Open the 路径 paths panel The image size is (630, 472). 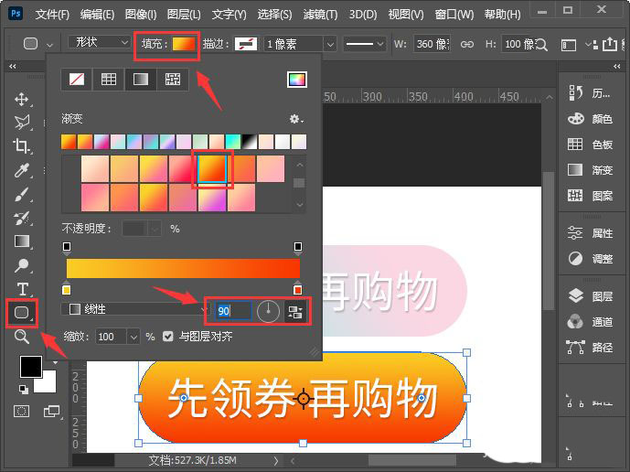tap(590, 347)
